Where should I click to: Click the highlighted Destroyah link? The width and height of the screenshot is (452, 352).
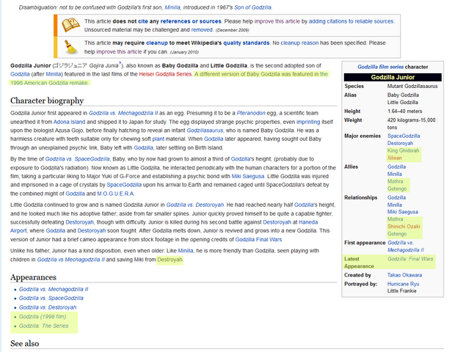tap(169, 260)
